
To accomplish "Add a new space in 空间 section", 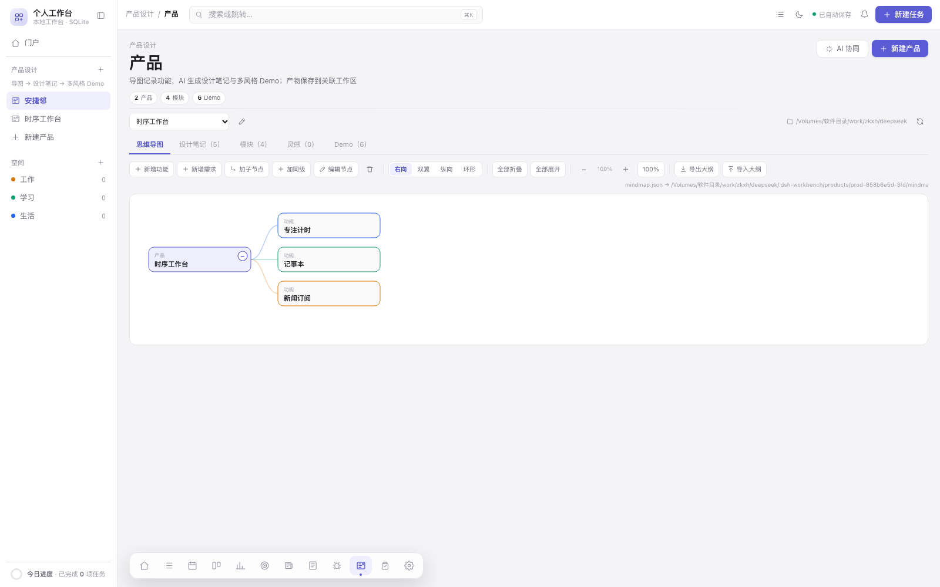I will click(101, 163).
